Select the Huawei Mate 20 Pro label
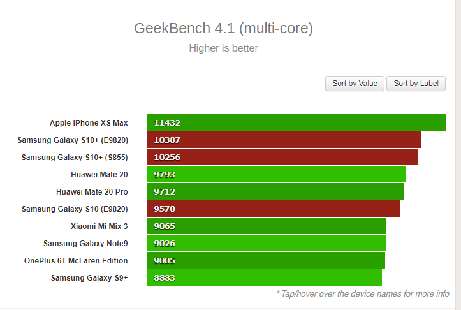The width and height of the screenshot is (461, 310). (92, 192)
